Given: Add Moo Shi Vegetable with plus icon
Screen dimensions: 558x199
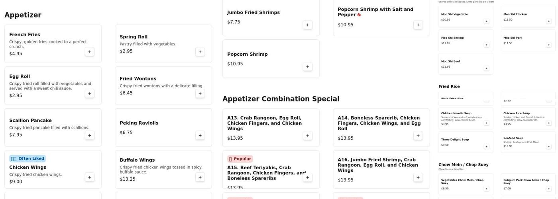Looking at the screenshot, I should click(x=486, y=21).
